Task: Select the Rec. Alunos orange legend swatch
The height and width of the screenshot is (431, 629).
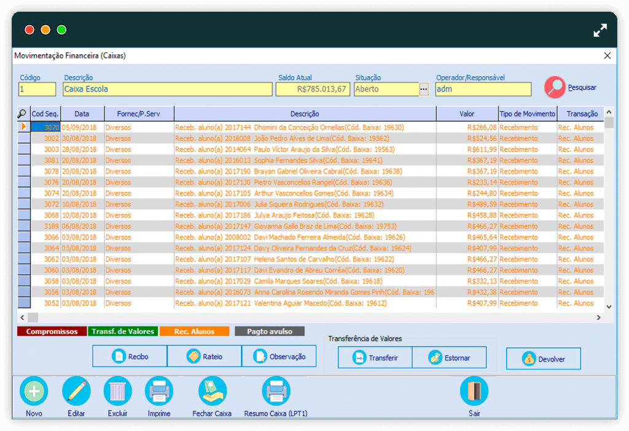Action: 194,331
